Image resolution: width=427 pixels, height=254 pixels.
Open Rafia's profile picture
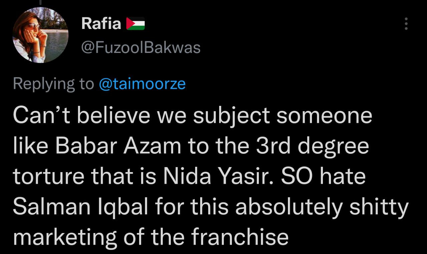[x=40, y=35]
